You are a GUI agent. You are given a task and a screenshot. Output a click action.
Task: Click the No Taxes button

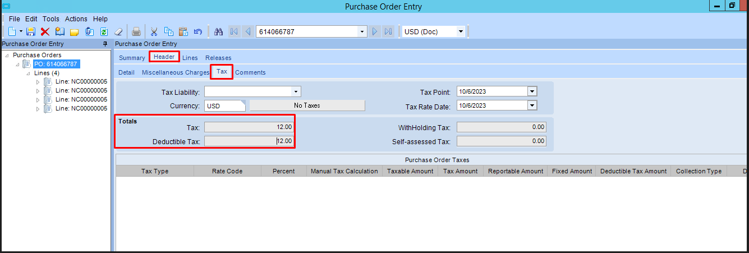pyautogui.click(x=307, y=105)
